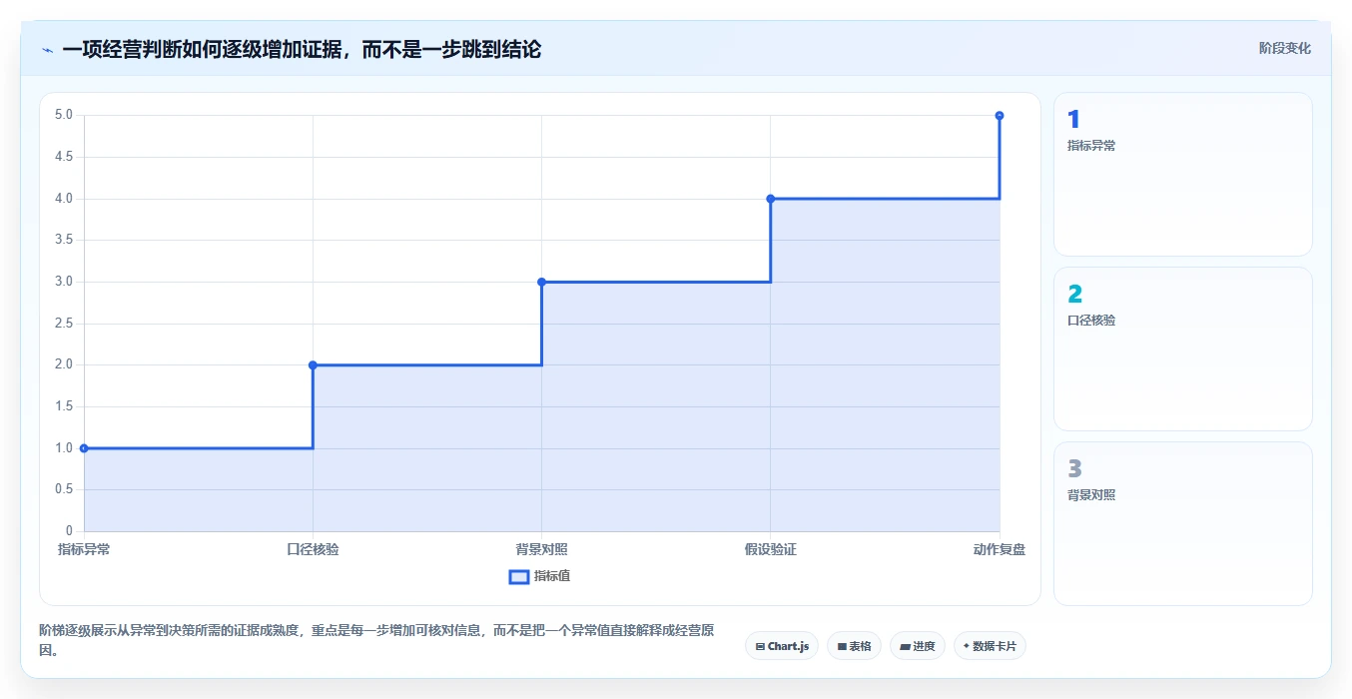1352x699 pixels.
Task: Click y-axis tick label 3.5
Action: (64, 240)
